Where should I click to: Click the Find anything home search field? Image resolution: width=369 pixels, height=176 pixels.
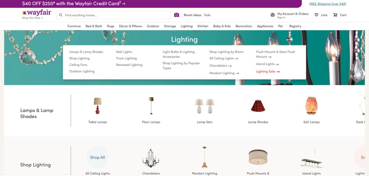[115, 15]
